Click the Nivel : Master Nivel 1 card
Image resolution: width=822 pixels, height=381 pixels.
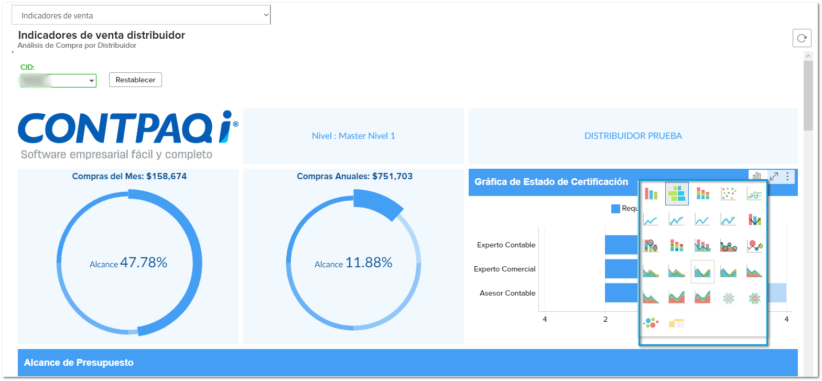[x=353, y=136]
